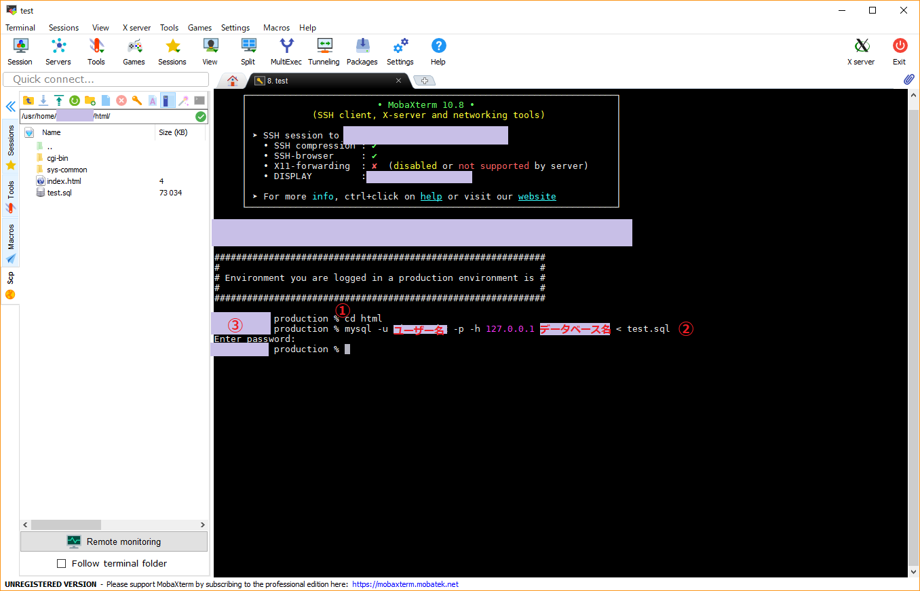Open the Tools toolbar button
The width and height of the screenshot is (920, 591).
(96, 52)
